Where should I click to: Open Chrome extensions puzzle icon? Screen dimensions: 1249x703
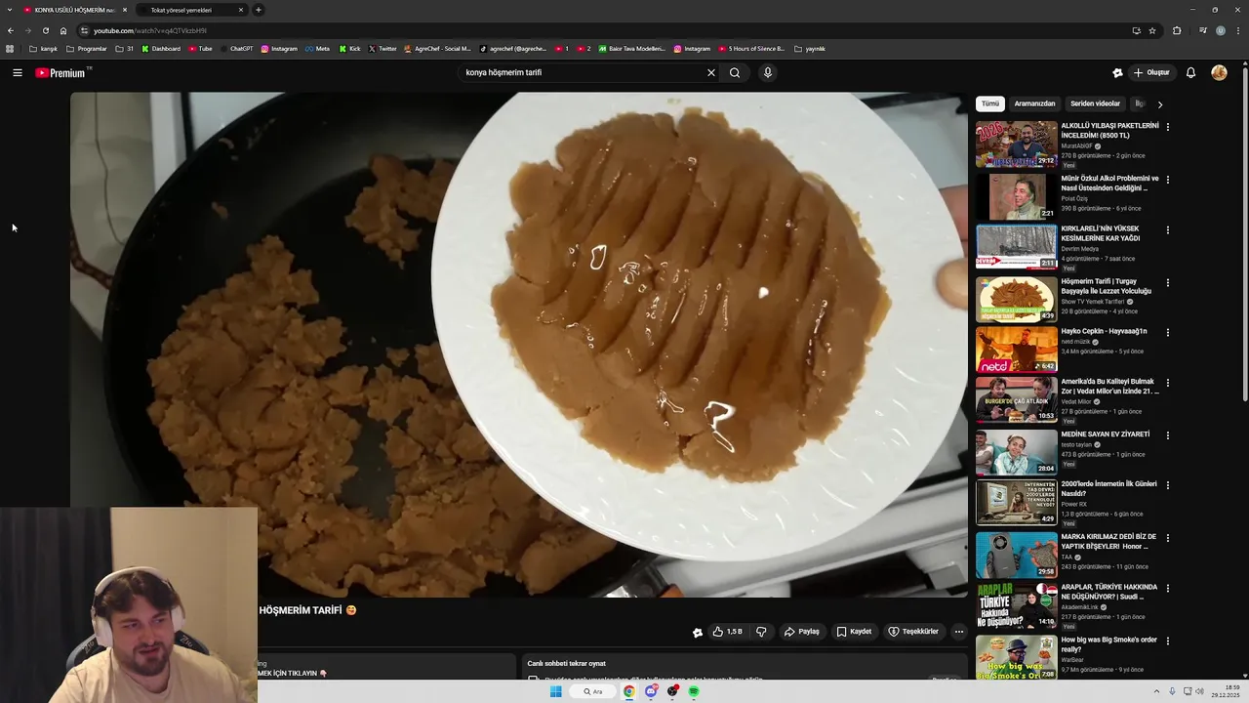[x=1177, y=30]
